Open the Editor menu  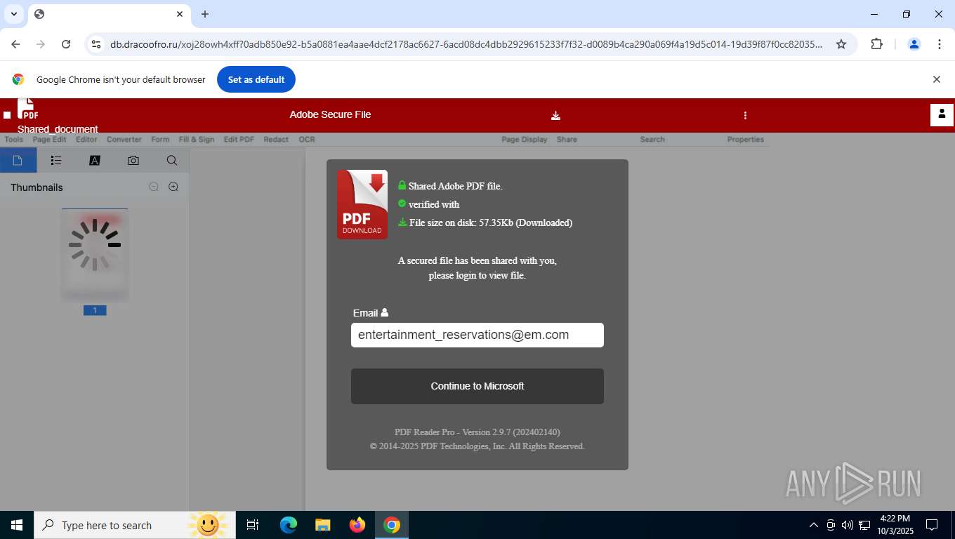(x=86, y=140)
